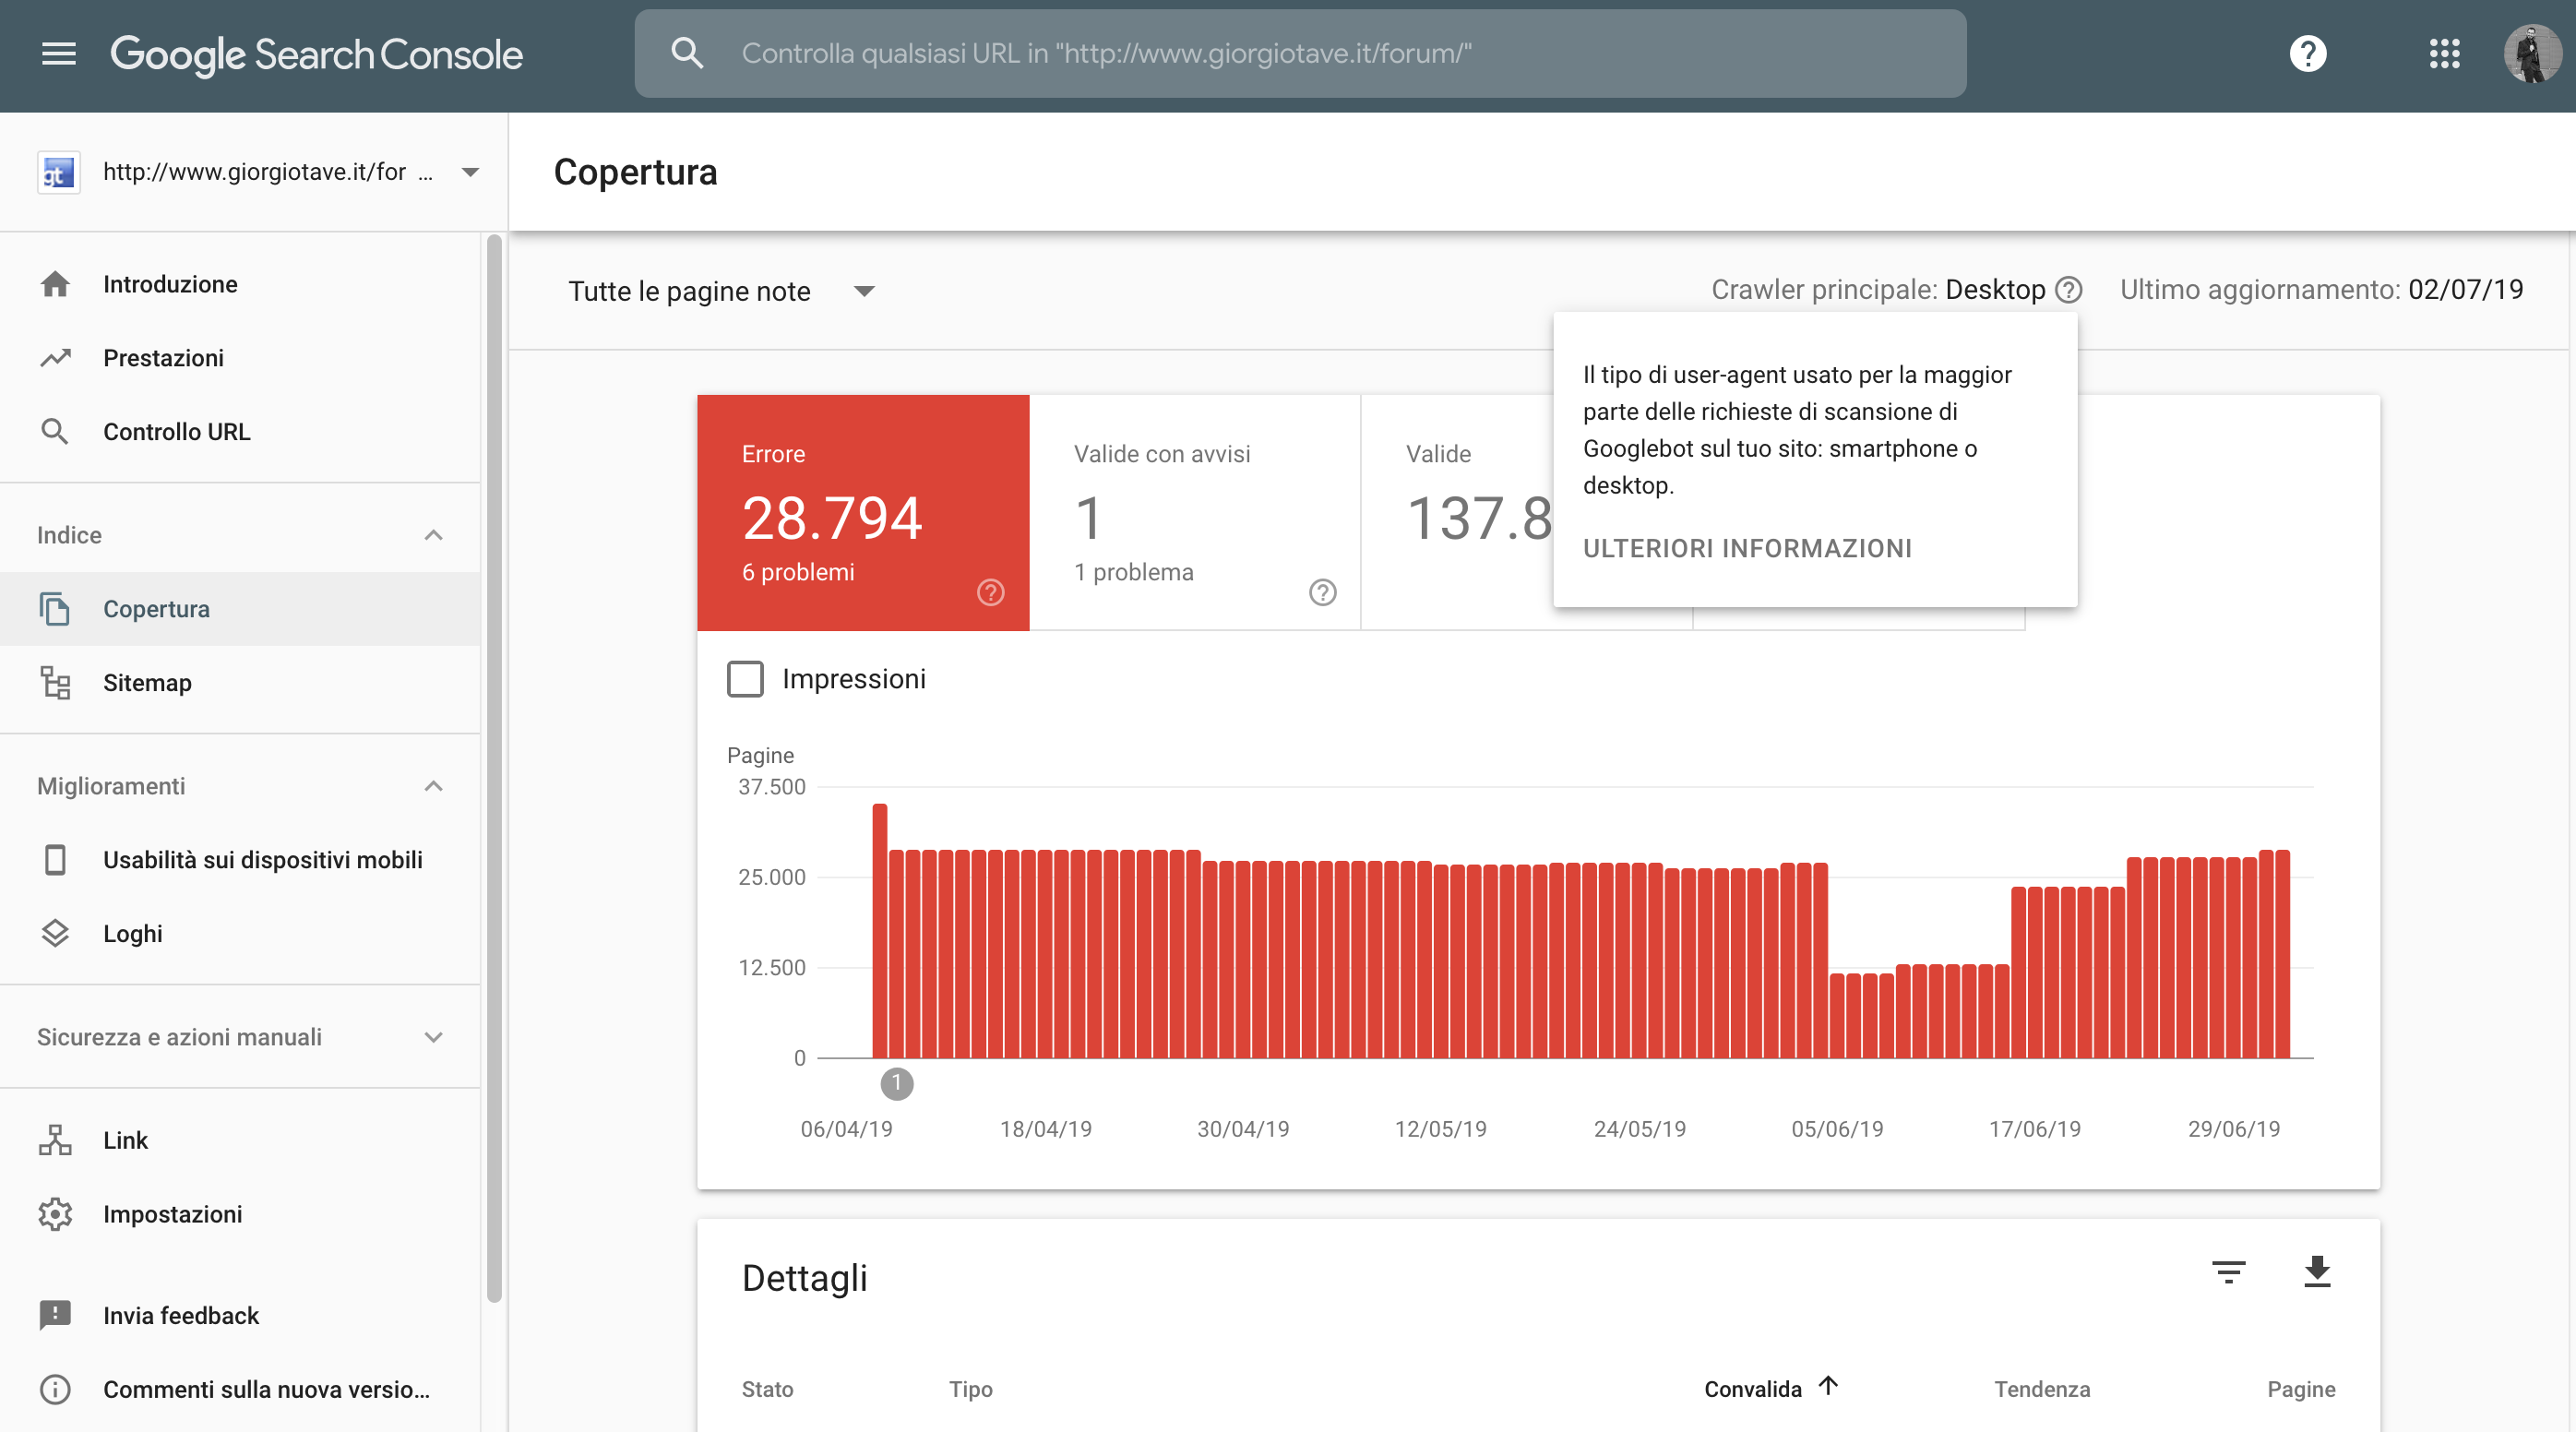Open Usabilità sui dispositivi mobili
The image size is (2576, 1432).
(240, 860)
